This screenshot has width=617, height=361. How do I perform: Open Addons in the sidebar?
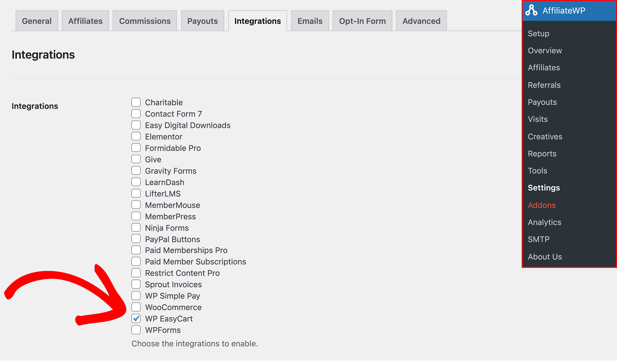542,205
